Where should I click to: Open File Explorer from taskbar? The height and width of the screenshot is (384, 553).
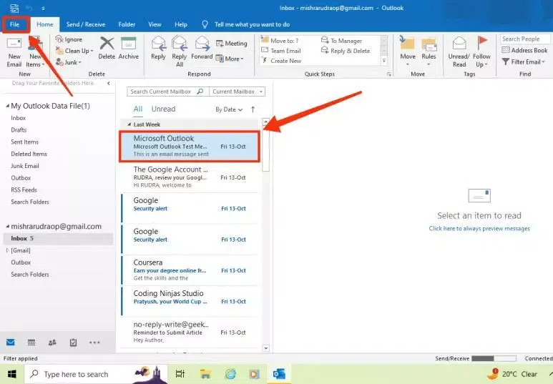point(205,374)
